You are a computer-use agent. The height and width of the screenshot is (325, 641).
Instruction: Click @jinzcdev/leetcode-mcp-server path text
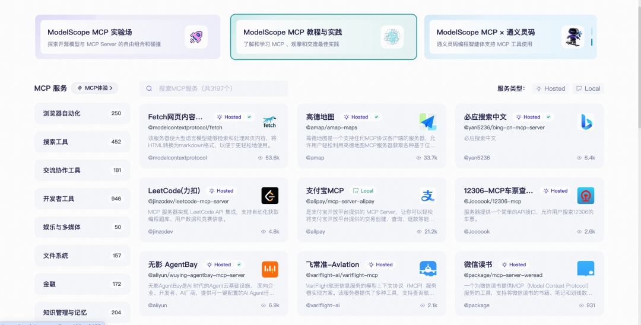point(189,201)
